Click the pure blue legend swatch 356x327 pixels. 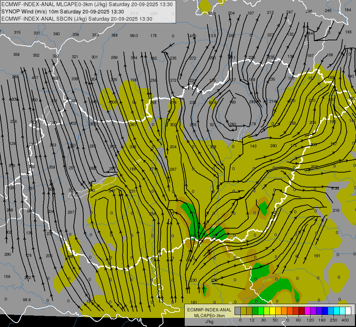tap(325, 311)
